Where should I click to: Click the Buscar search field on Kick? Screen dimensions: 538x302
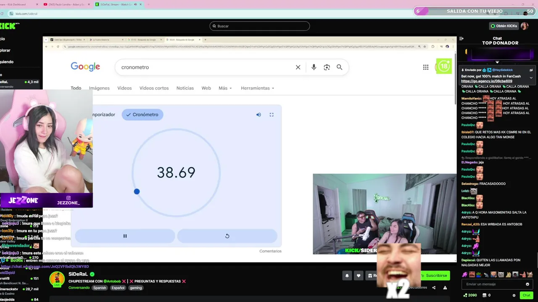pos(260,26)
